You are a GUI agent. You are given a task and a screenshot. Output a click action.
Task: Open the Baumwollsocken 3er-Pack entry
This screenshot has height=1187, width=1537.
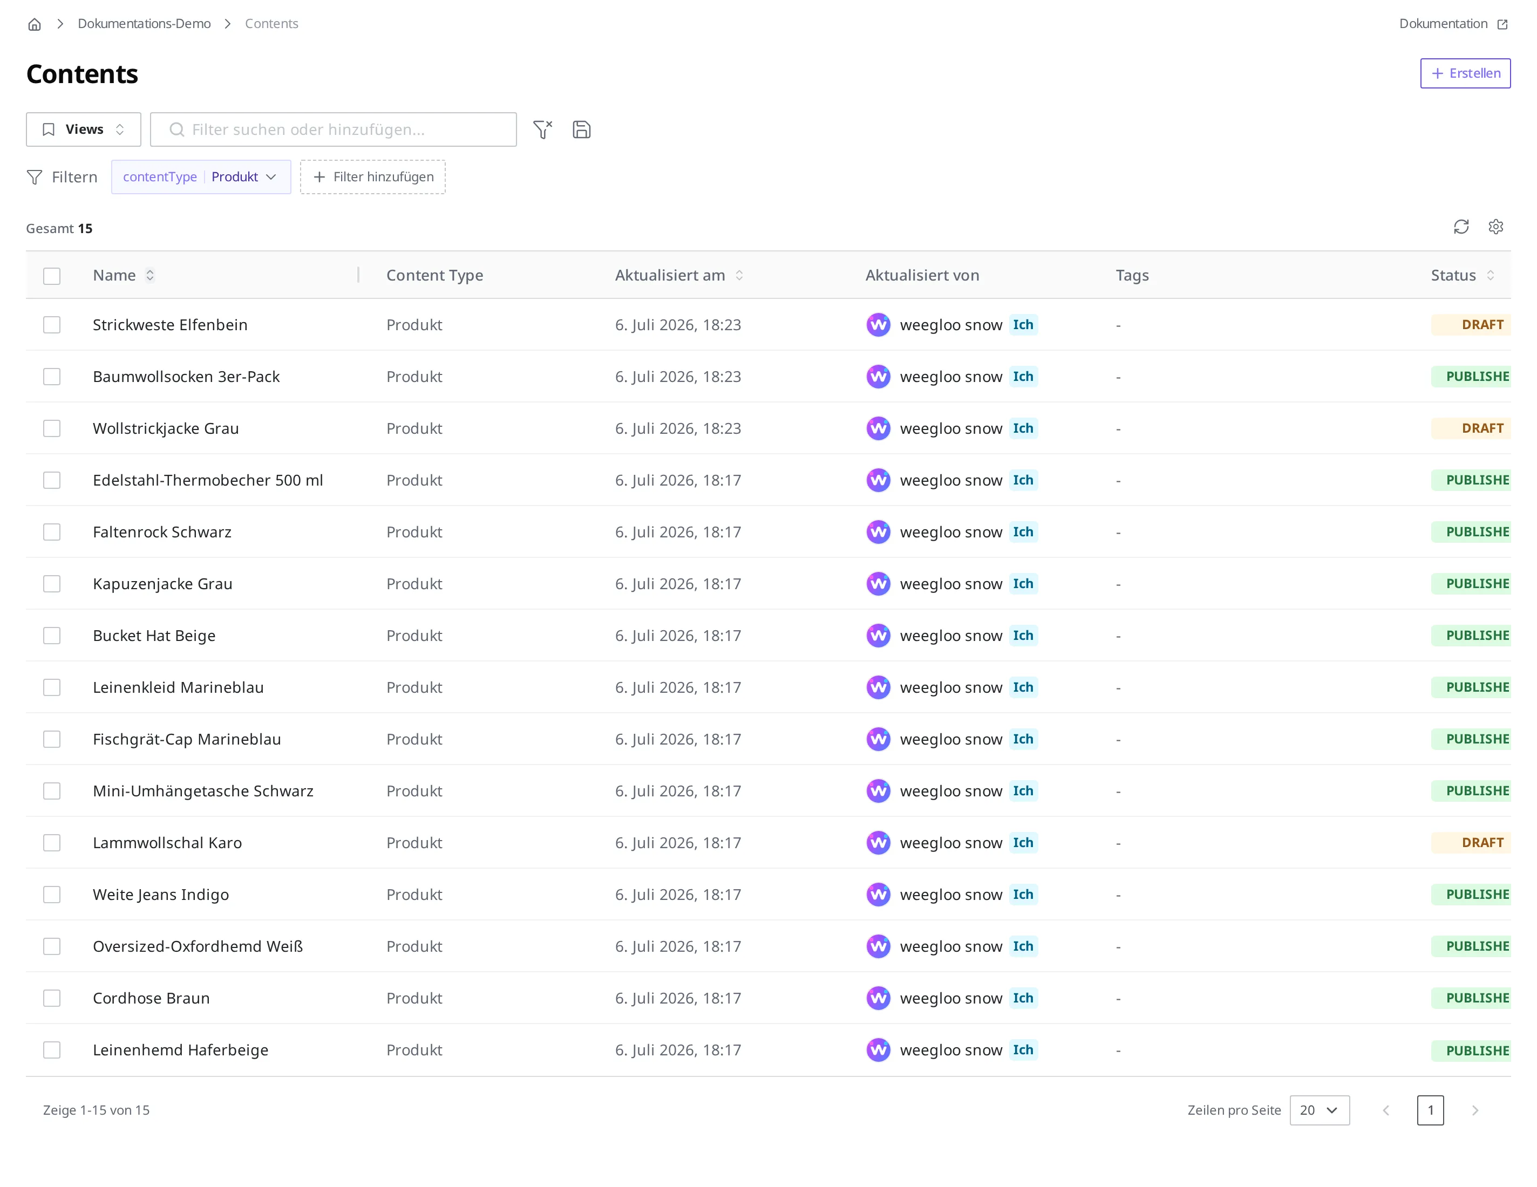coord(187,377)
